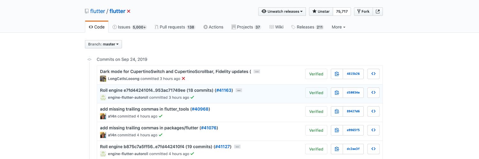The height and width of the screenshot is (159, 479).
Task: Open LongCatIsLooong author name link
Action: [x=124, y=79]
